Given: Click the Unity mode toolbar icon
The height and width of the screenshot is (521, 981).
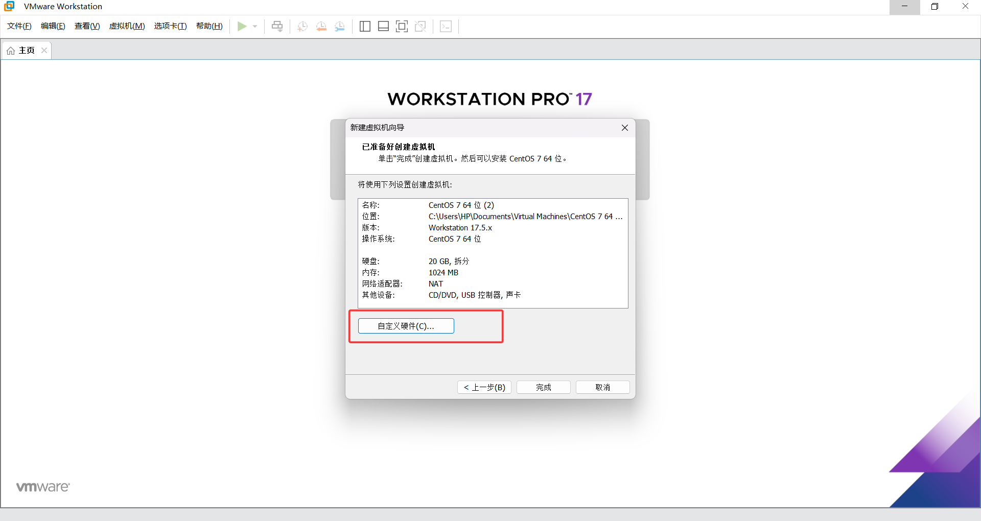Looking at the screenshot, I should point(421,26).
